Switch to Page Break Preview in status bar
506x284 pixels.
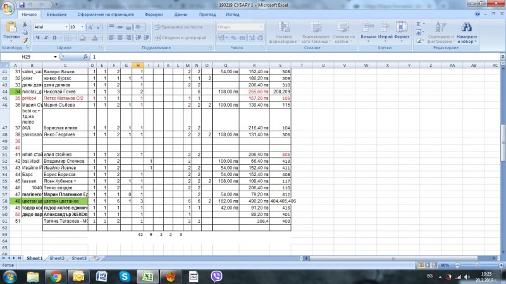(x=435, y=265)
